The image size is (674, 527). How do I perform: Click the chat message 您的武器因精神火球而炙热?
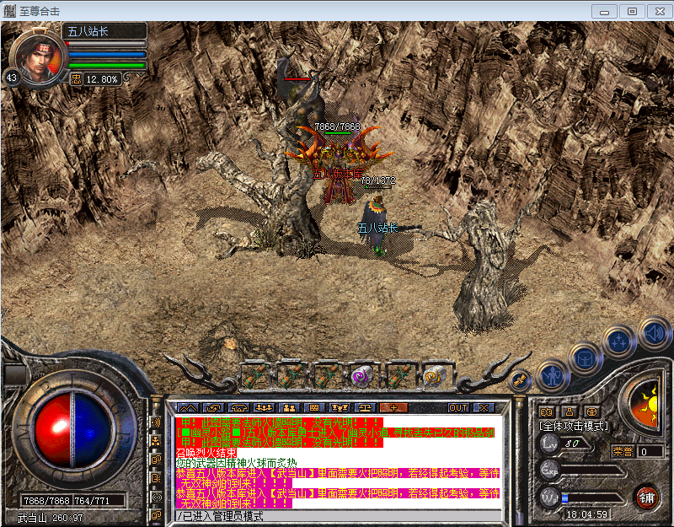(237, 463)
